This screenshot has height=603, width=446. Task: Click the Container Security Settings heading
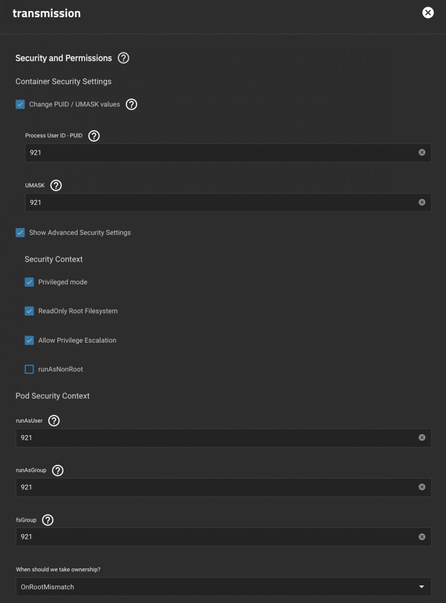coord(63,81)
